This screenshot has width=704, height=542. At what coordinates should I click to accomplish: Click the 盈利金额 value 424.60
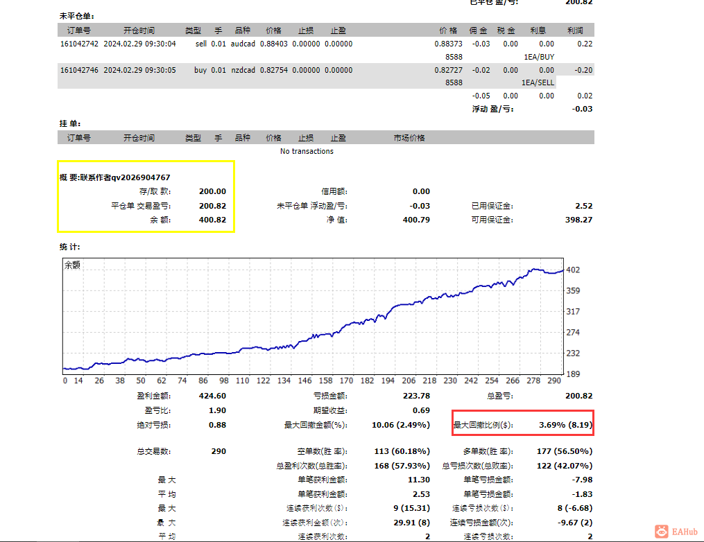[212, 396]
